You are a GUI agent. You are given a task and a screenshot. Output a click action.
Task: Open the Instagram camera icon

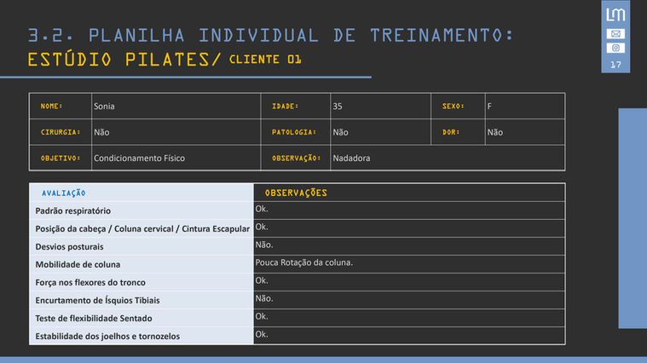pos(615,48)
